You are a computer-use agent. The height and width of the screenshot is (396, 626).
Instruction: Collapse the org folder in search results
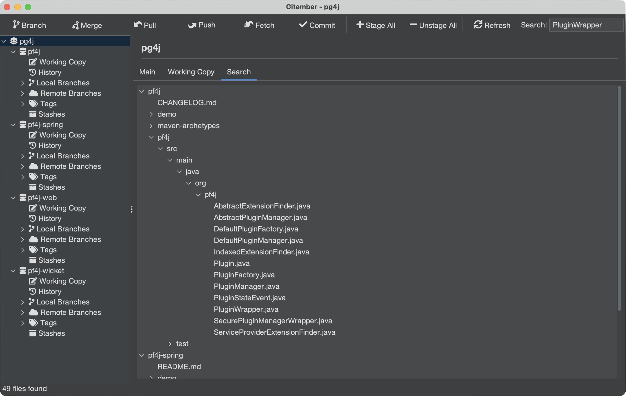click(189, 183)
